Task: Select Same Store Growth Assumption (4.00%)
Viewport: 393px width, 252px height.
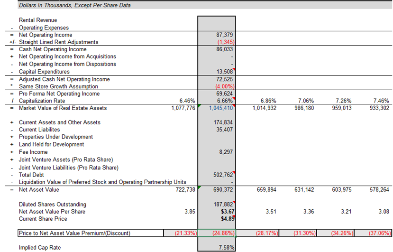Action: 225,86
